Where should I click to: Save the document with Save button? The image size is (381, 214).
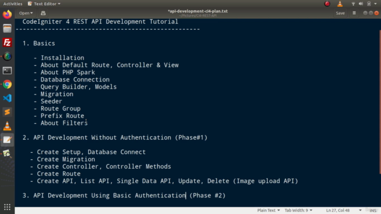pos(340,13)
